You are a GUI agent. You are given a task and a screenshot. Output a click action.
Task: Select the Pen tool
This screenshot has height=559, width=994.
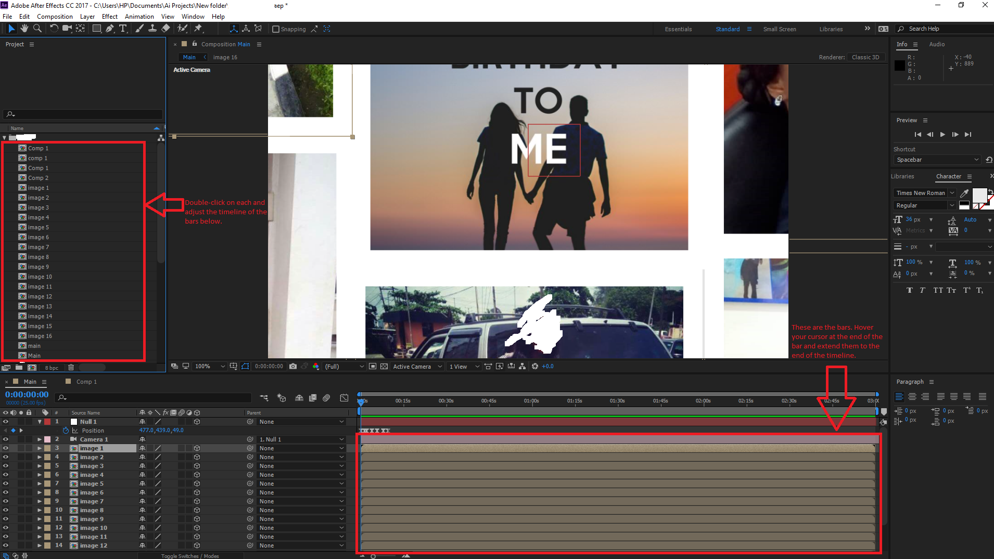[110, 29]
